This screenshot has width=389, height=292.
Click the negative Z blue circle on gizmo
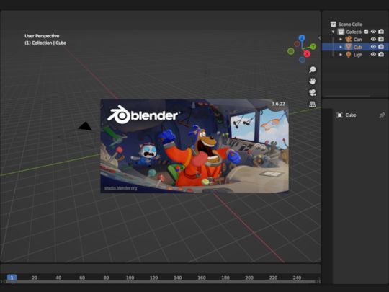click(x=302, y=60)
